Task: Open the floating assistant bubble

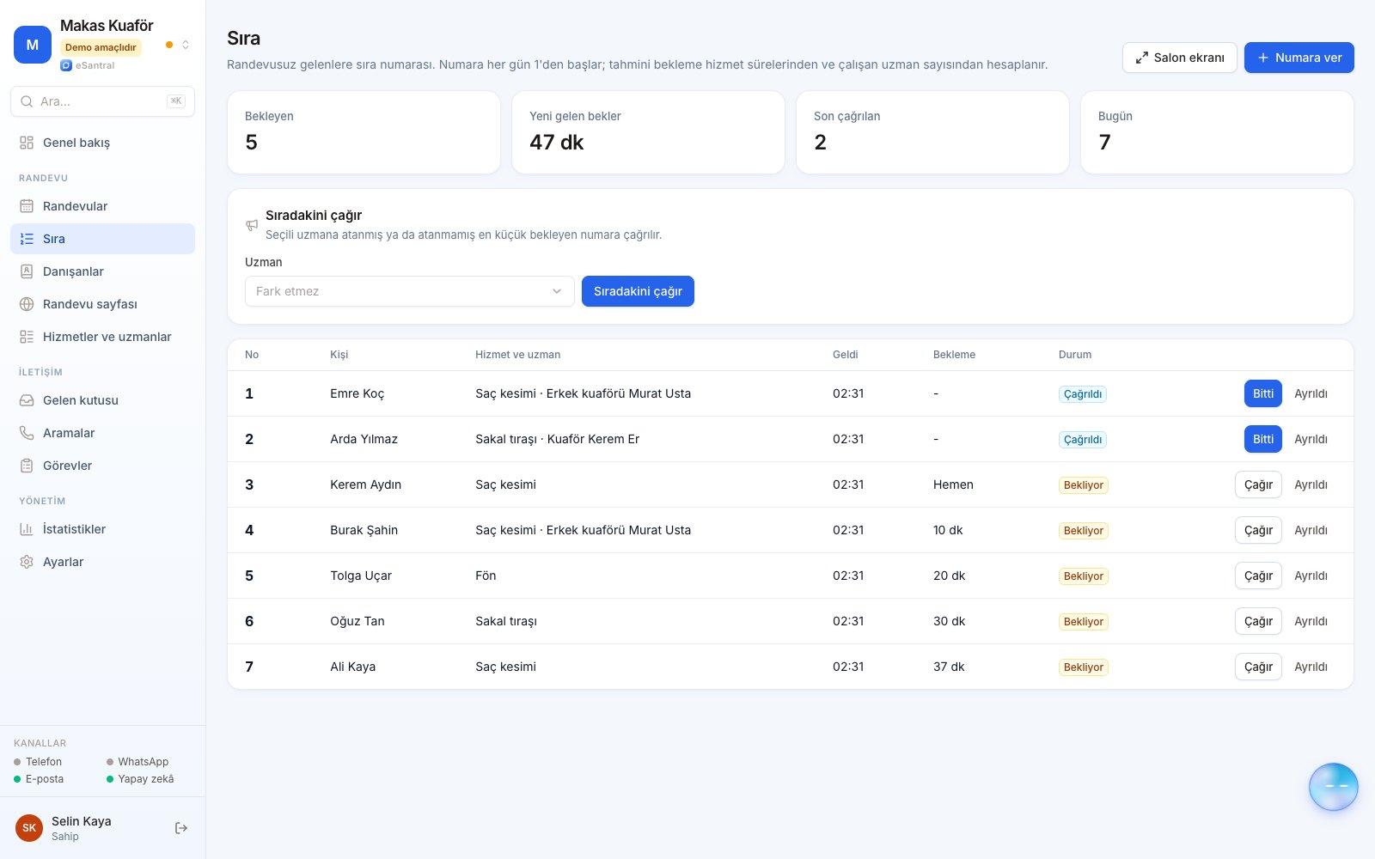Action: (x=1333, y=787)
